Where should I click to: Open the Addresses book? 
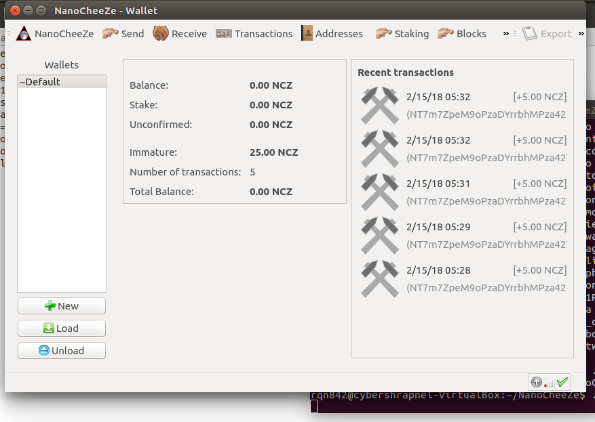(x=332, y=34)
